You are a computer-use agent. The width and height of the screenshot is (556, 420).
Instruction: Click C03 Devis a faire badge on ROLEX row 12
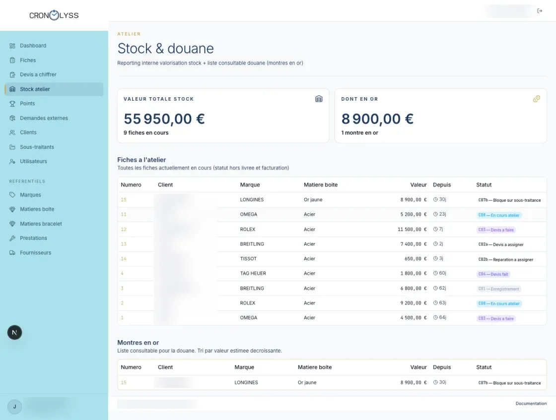click(x=496, y=230)
